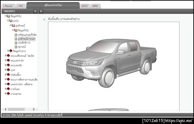Expand the แหล่งจ่ายไฟ / เครือข่าย node
The image size is (194, 124).
[5, 84]
